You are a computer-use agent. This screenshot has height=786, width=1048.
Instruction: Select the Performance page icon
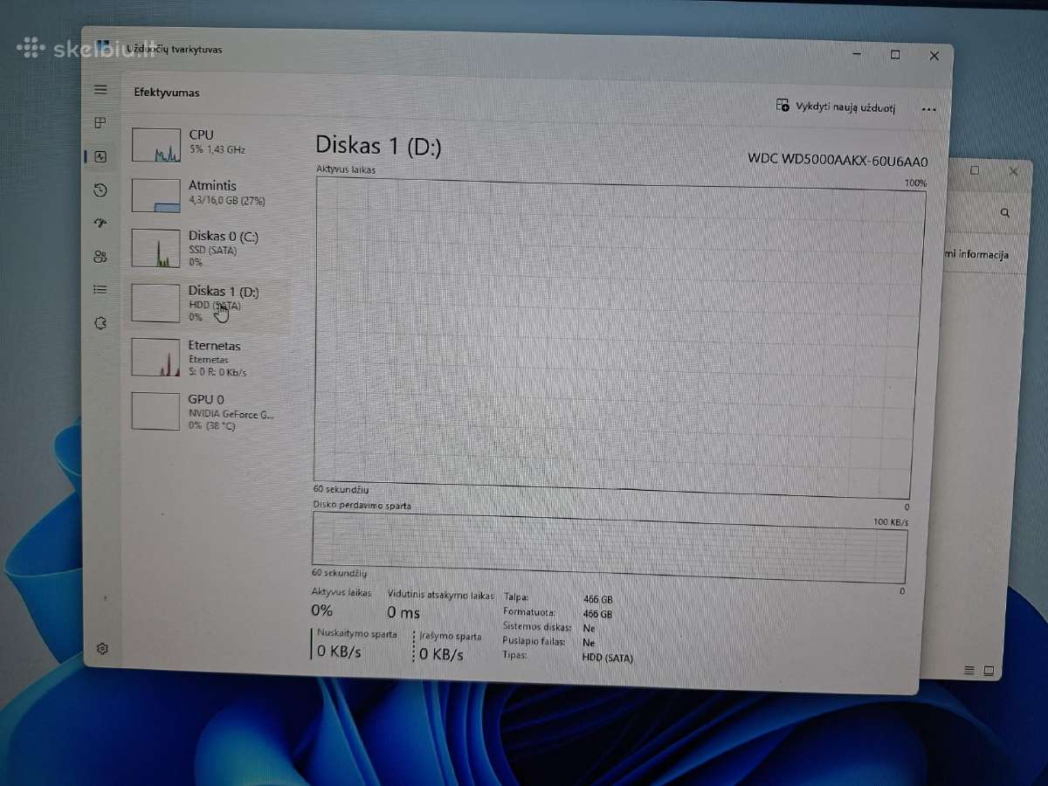click(100, 157)
